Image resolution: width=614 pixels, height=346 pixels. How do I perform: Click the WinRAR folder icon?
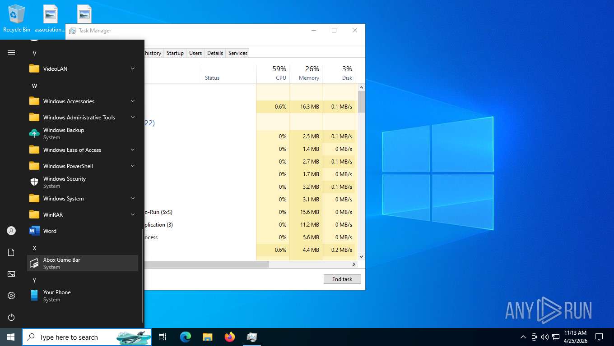point(34,215)
